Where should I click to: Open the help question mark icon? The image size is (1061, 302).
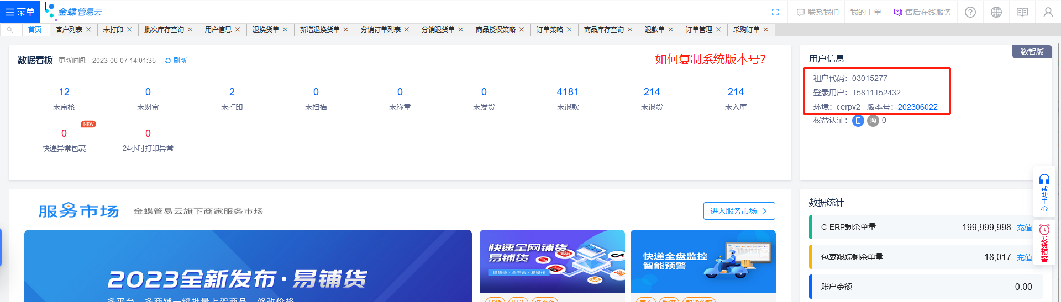(970, 12)
